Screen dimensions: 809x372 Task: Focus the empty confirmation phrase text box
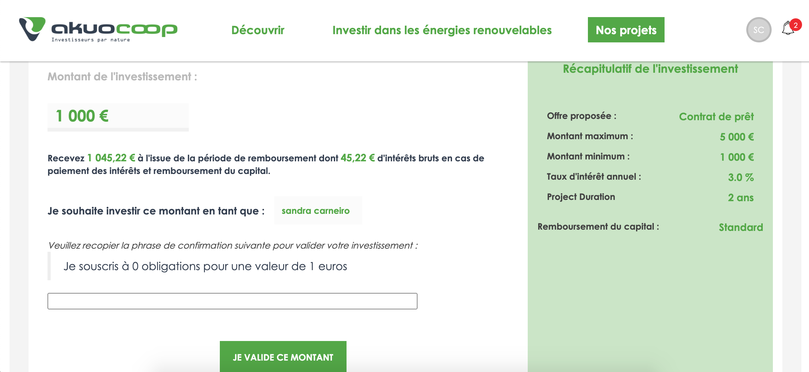[232, 301]
